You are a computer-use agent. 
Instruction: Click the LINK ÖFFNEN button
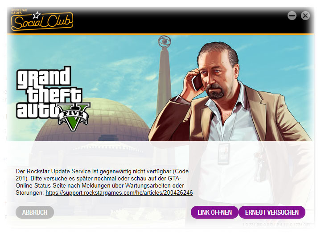(x=214, y=213)
